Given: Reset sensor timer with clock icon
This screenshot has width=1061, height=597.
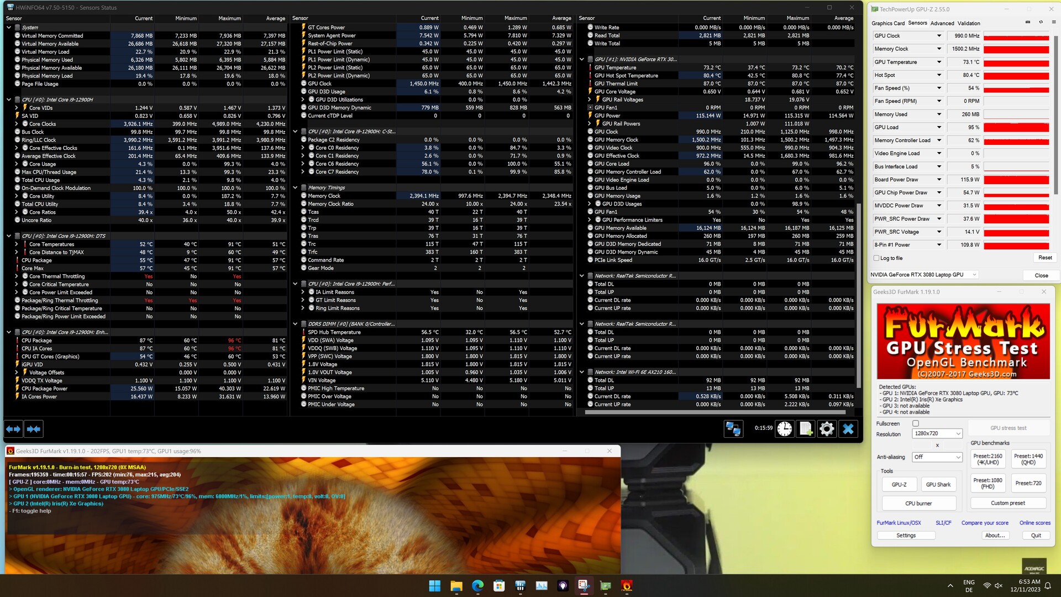Looking at the screenshot, I should pos(784,429).
